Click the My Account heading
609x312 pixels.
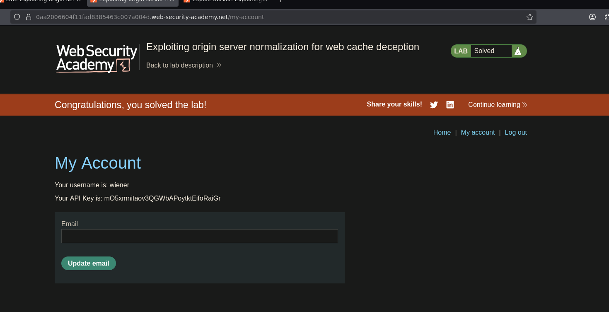click(x=98, y=163)
